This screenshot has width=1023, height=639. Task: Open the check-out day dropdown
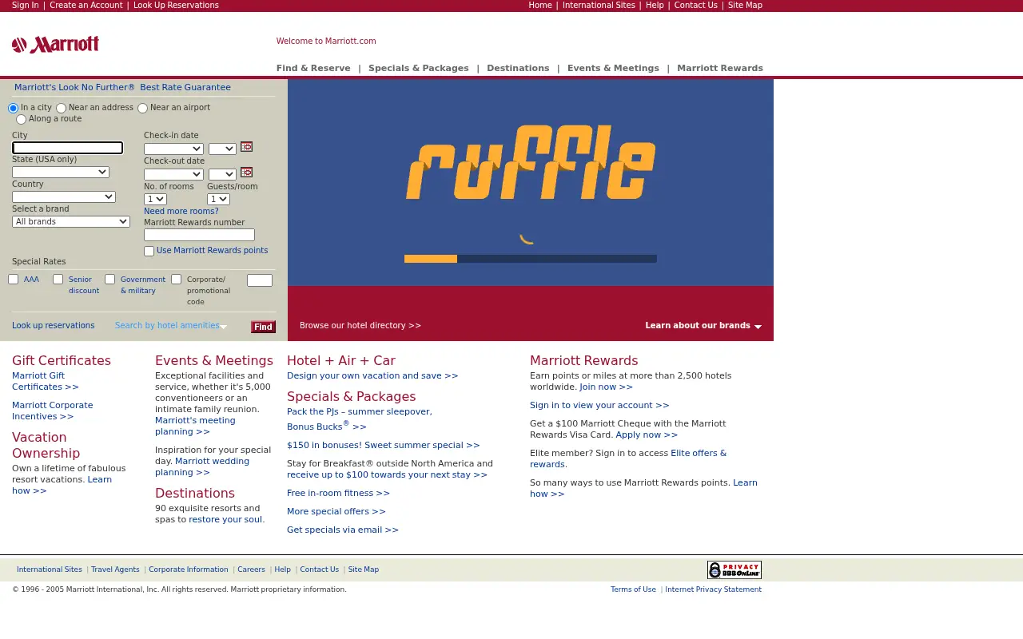222,174
